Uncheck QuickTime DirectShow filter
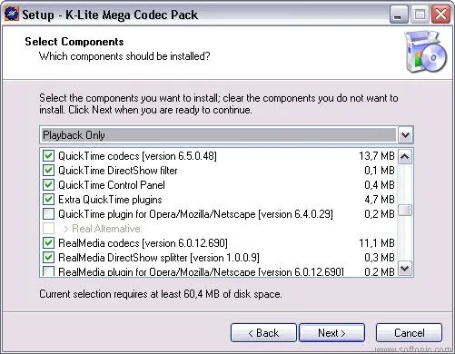455x354 pixels. pyautogui.click(x=48, y=171)
